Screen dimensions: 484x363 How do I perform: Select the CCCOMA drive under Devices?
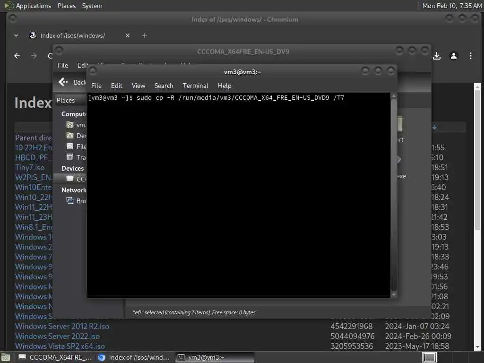(x=71, y=179)
